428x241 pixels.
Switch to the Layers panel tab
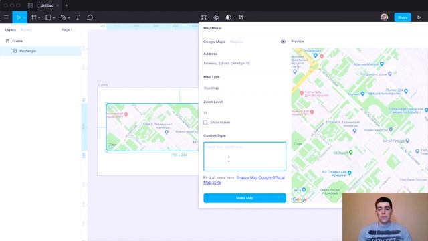[11, 29]
